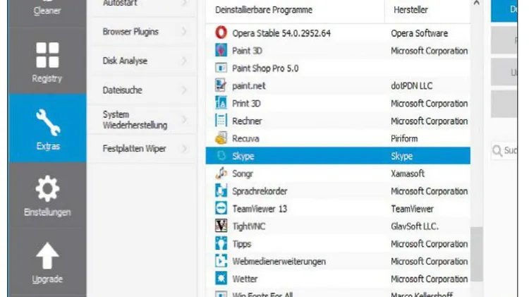Select the Songr entry
529x297 pixels.
point(338,174)
